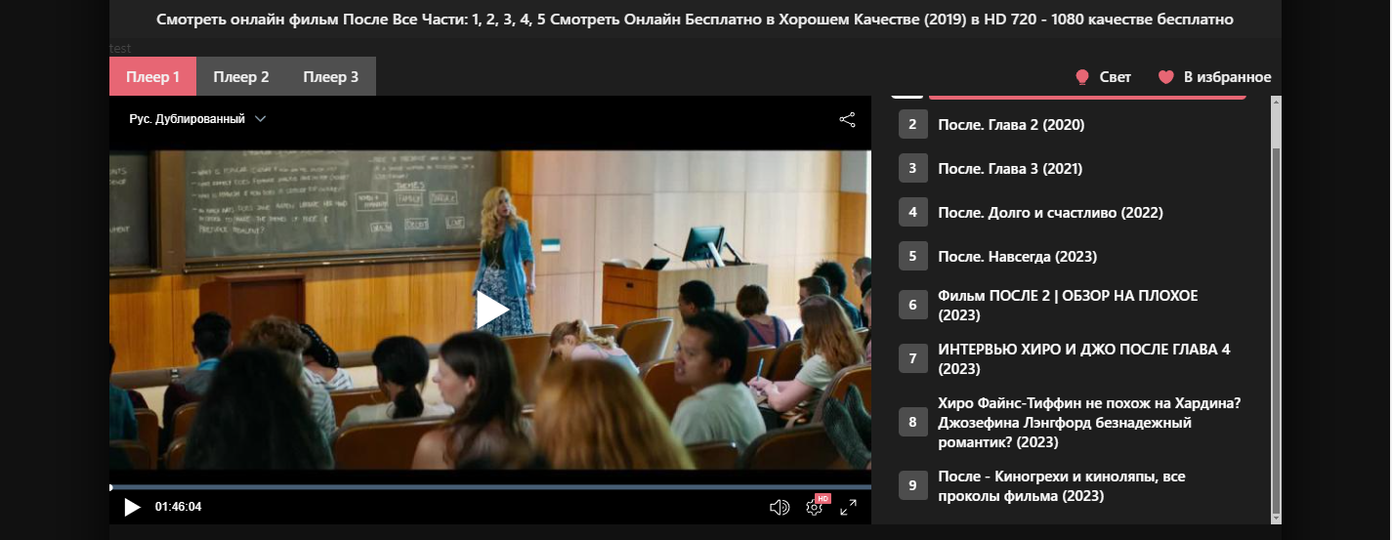Select После. Глава 3 (2021)
The height and width of the screenshot is (540, 1392).
[1010, 169]
